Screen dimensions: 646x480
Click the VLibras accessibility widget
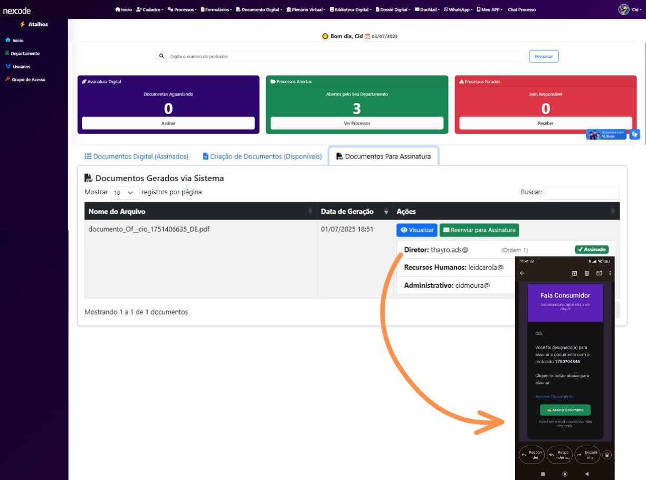[606, 135]
